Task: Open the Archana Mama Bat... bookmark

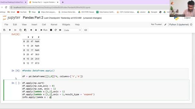Action: click(x=67, y=12)
